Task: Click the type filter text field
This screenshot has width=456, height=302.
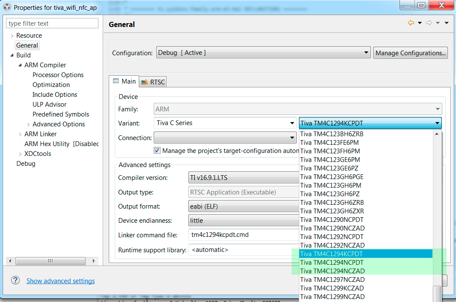Action: click(52, 23)
